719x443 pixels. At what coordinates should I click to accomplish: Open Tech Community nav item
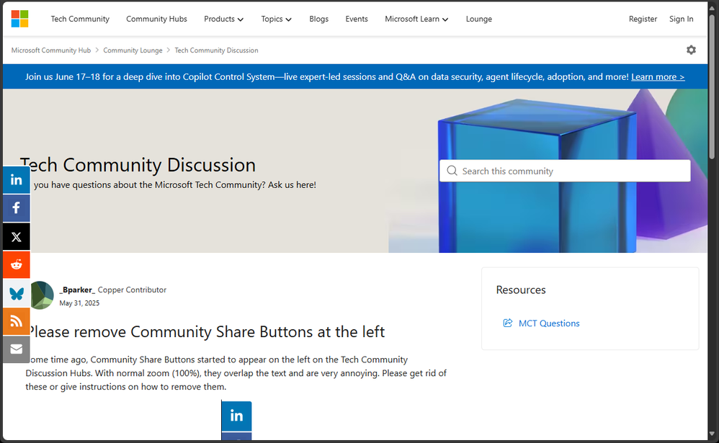(x=80, y=19)
